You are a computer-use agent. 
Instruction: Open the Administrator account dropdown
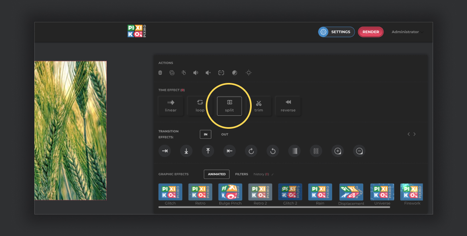point(407,32)
